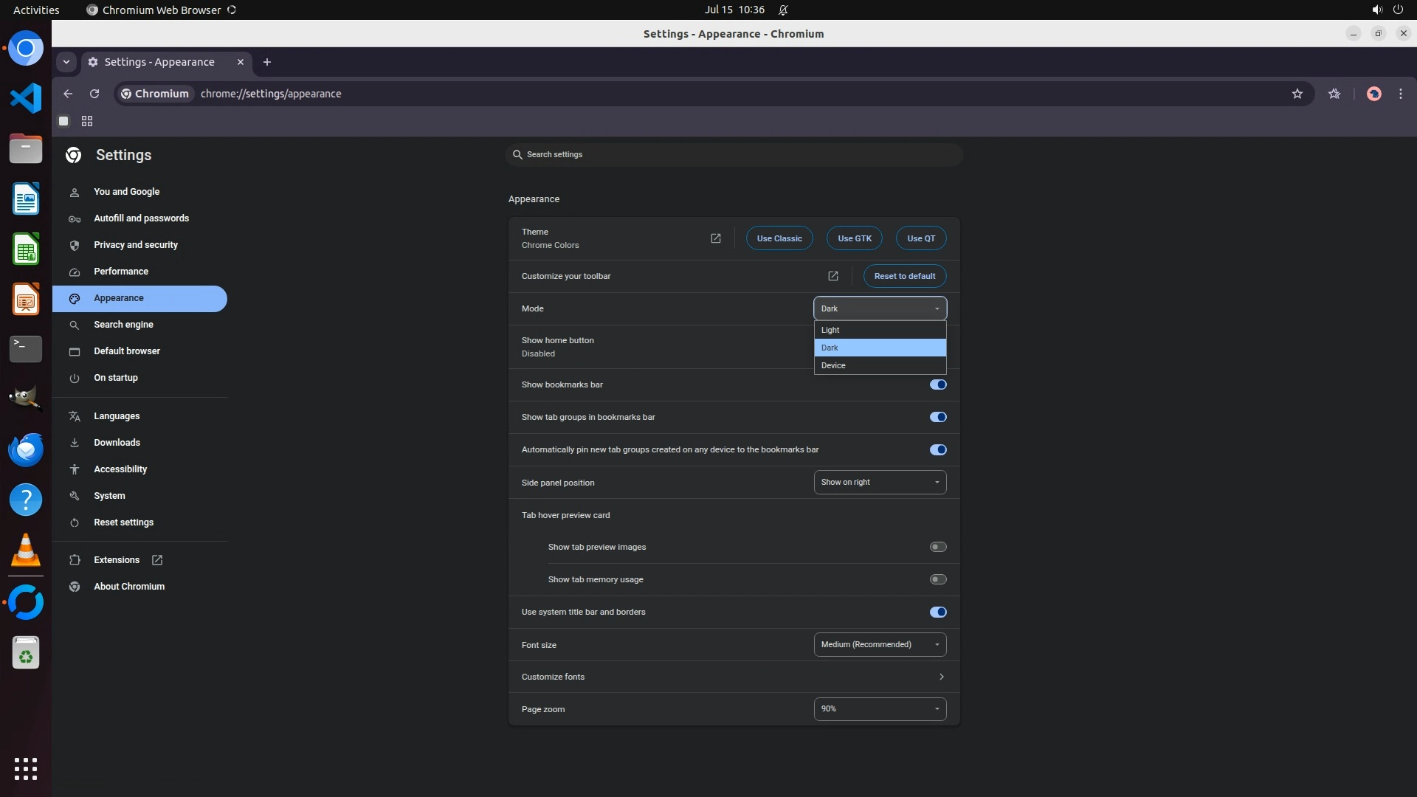Screen dimensions: 1417x797
Task: Expand the Page zoom dropdown
Action: 879,708
